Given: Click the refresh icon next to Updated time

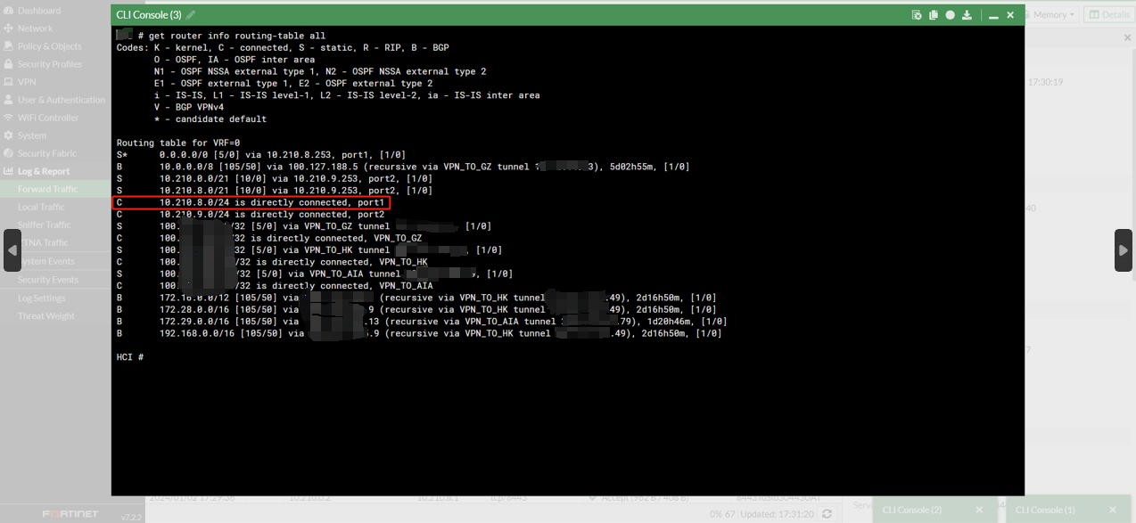Looking at the screenshot, I should click(x=827, y=514).
